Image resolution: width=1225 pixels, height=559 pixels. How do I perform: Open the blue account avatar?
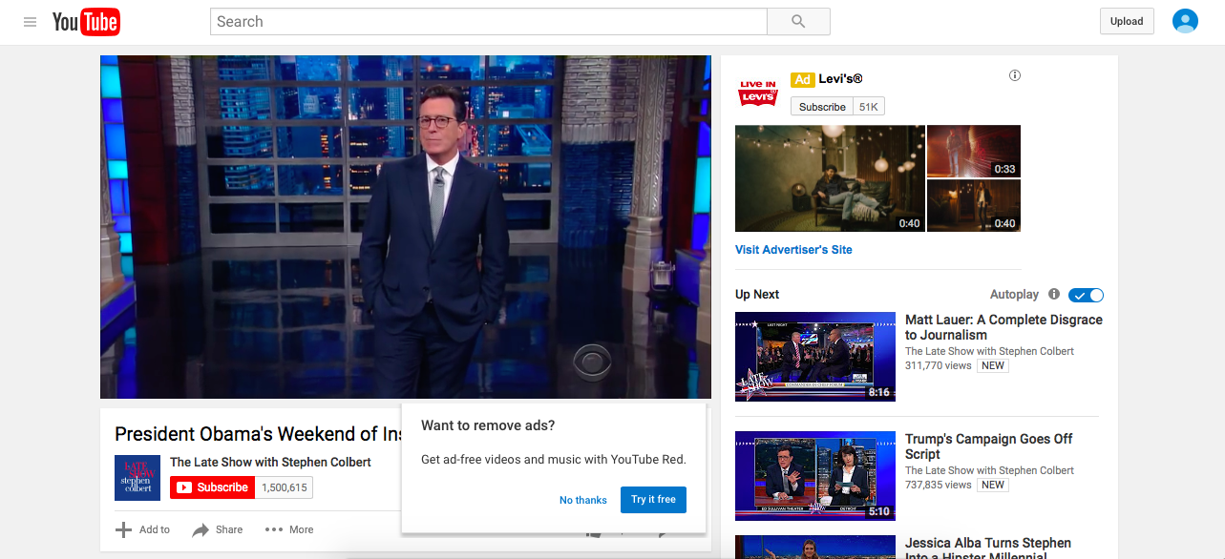click(1185, 21)
